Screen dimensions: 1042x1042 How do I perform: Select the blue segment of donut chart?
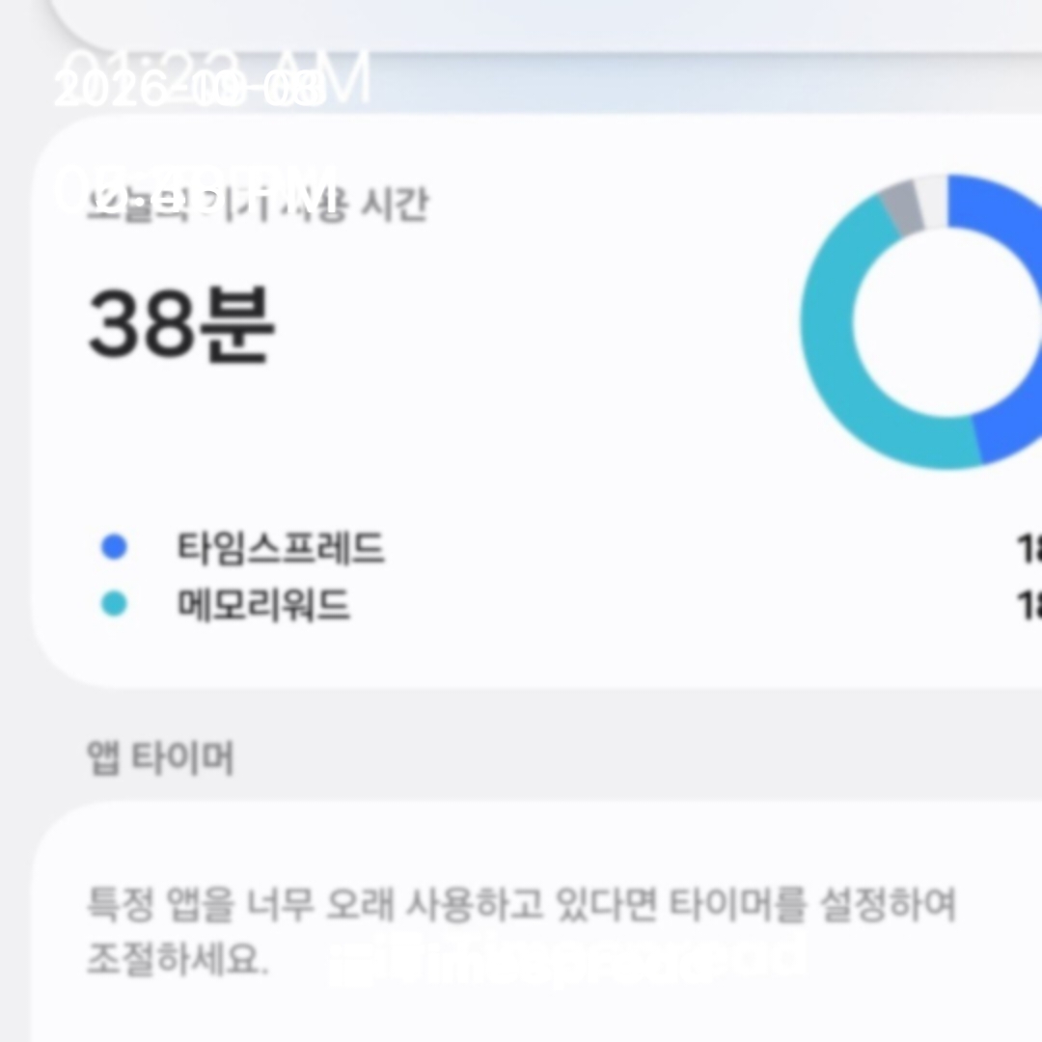coord(1003,319)
